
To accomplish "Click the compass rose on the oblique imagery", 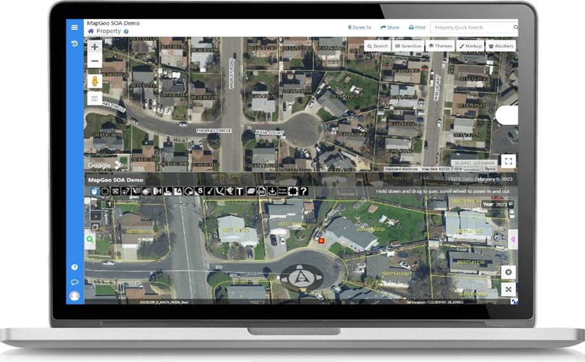I will coord(301,278).
